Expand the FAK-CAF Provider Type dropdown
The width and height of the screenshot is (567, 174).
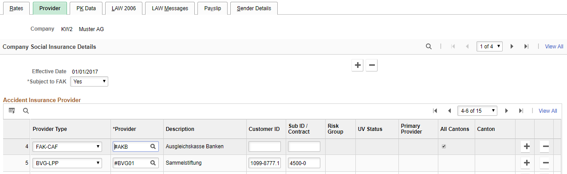click(67, 146)
